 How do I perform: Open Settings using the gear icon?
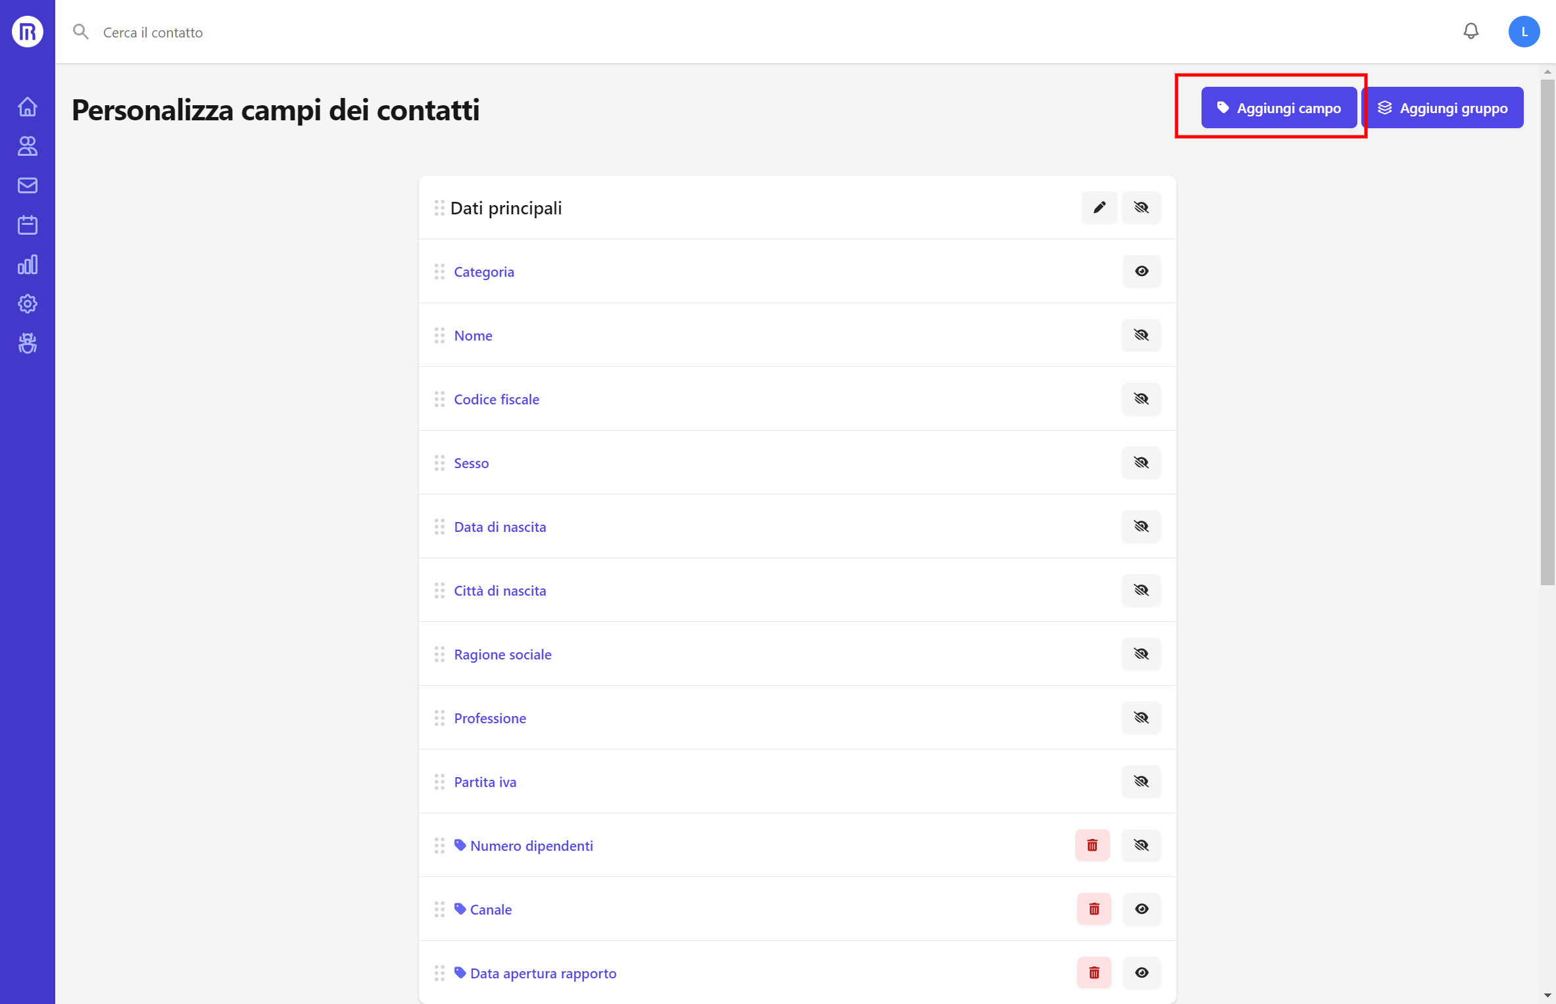[27, 303]
